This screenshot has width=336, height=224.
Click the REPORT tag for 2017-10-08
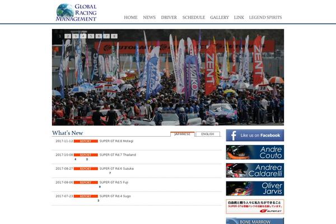click(86, 155)
